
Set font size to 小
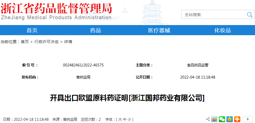pos(129,120)
